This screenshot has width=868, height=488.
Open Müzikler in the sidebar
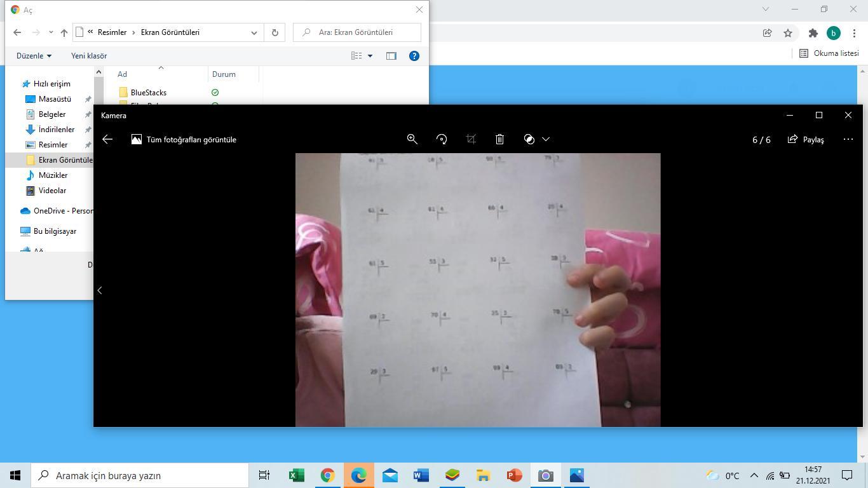tap(53, 175)
